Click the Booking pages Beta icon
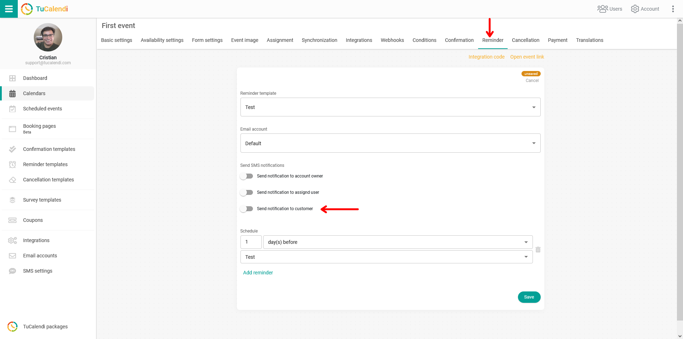This screenshot has height=339, width=683. [x=12, y=129]
